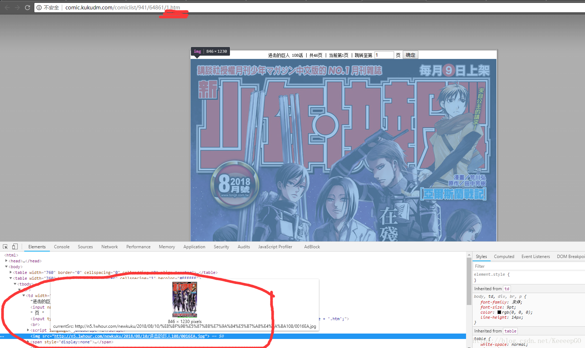Open the JavaScript Profiler tab

[275, 247]
